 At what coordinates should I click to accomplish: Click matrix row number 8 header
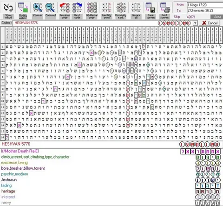[3, 89]
